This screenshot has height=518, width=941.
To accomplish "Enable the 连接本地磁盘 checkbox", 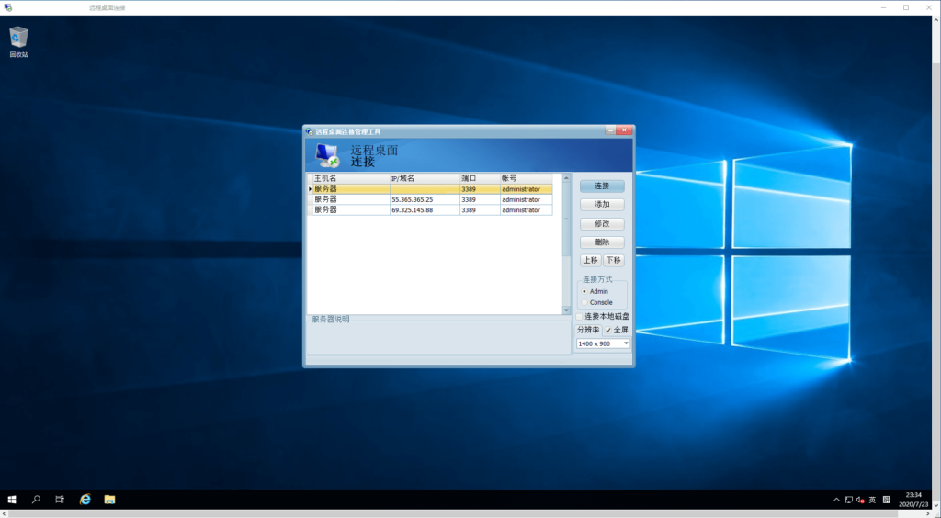I will point(579,317).
